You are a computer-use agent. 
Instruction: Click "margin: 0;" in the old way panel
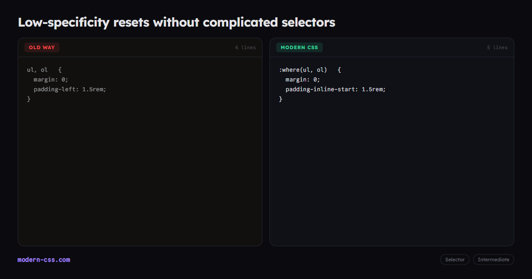point(51,80)
